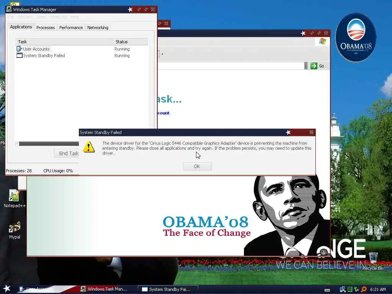Click the Task Manager title bar icon
Viewport: 392px width, 294px height.
point(9,9)
